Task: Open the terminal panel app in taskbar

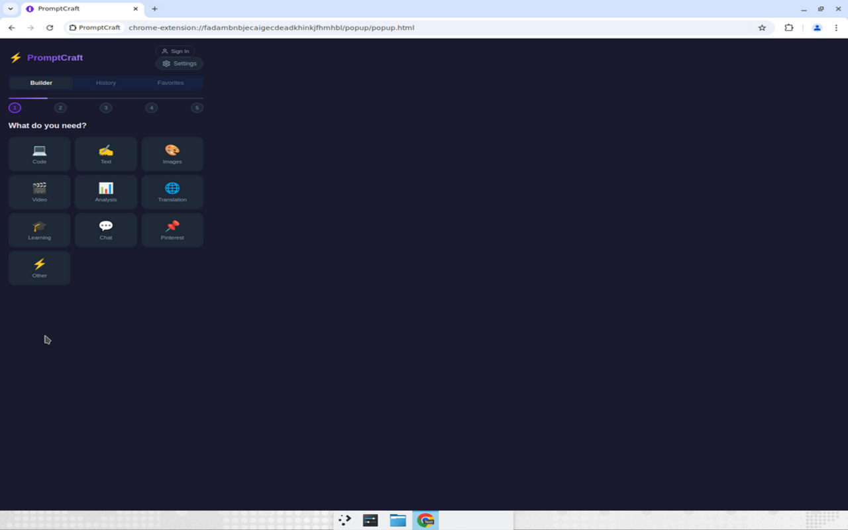Action: pos(370,520)
